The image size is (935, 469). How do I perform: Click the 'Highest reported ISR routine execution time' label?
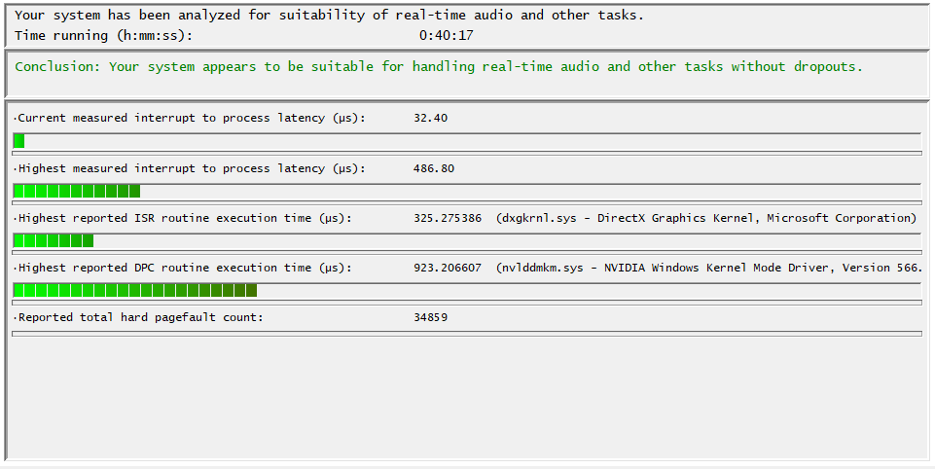184,218
